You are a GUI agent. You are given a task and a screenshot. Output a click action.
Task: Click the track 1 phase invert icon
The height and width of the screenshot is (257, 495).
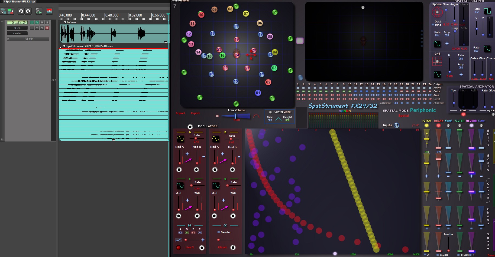coord(37,28)
